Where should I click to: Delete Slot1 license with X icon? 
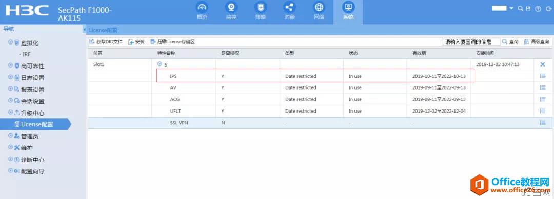point(543,64)
